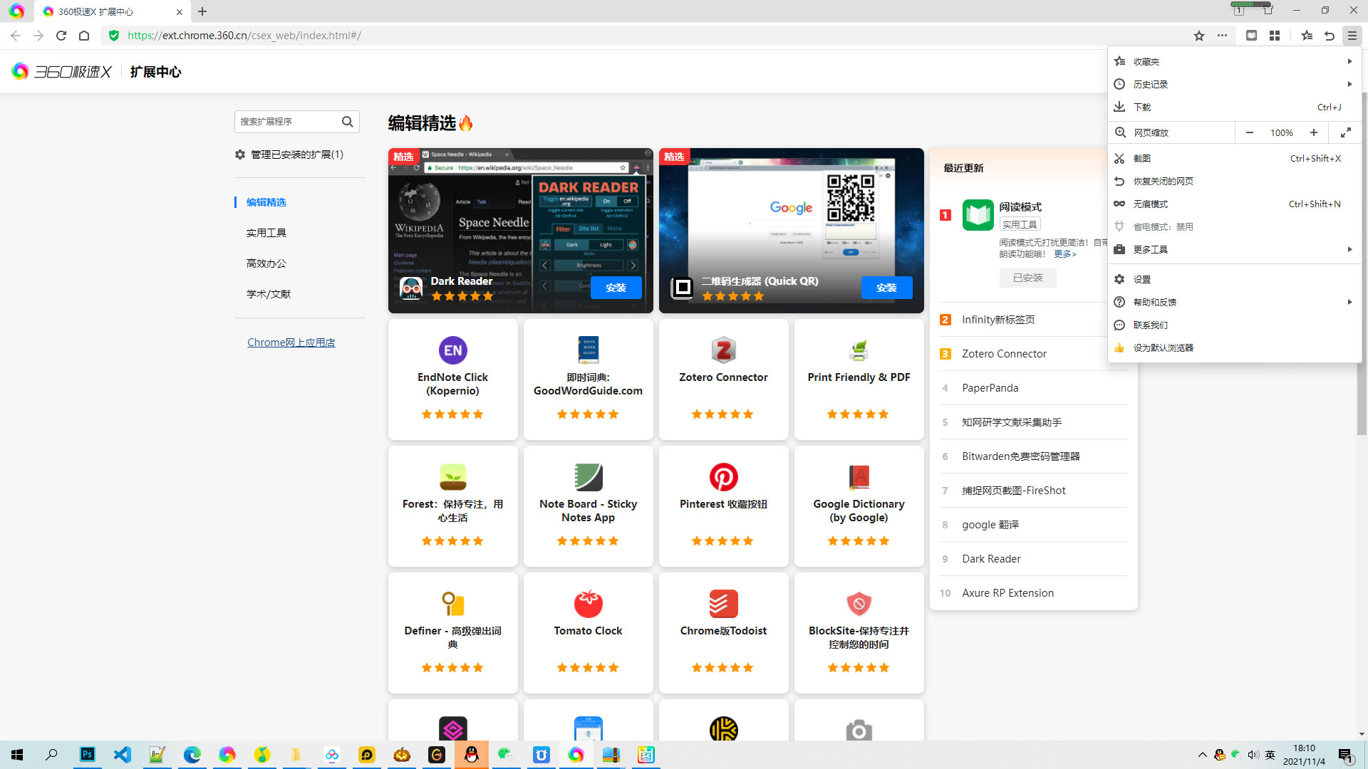Refresh the extension center page
This screenshot has height=769, width=1368.
tap(61, 35)
